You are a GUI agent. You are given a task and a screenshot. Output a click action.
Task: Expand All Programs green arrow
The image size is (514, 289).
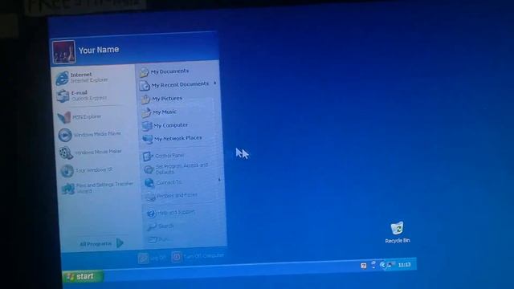click(120, 242)
